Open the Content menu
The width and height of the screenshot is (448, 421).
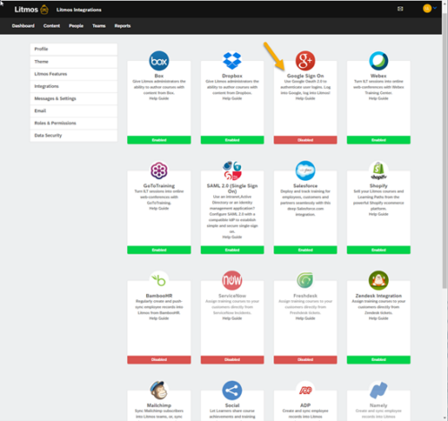click(51, 26)
